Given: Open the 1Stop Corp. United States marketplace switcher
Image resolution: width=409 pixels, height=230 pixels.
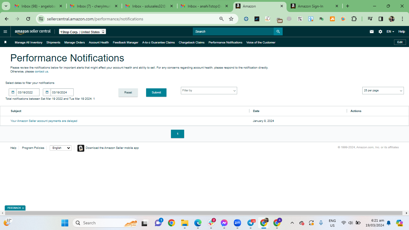Looking at the screenshot, I should 82,32.
